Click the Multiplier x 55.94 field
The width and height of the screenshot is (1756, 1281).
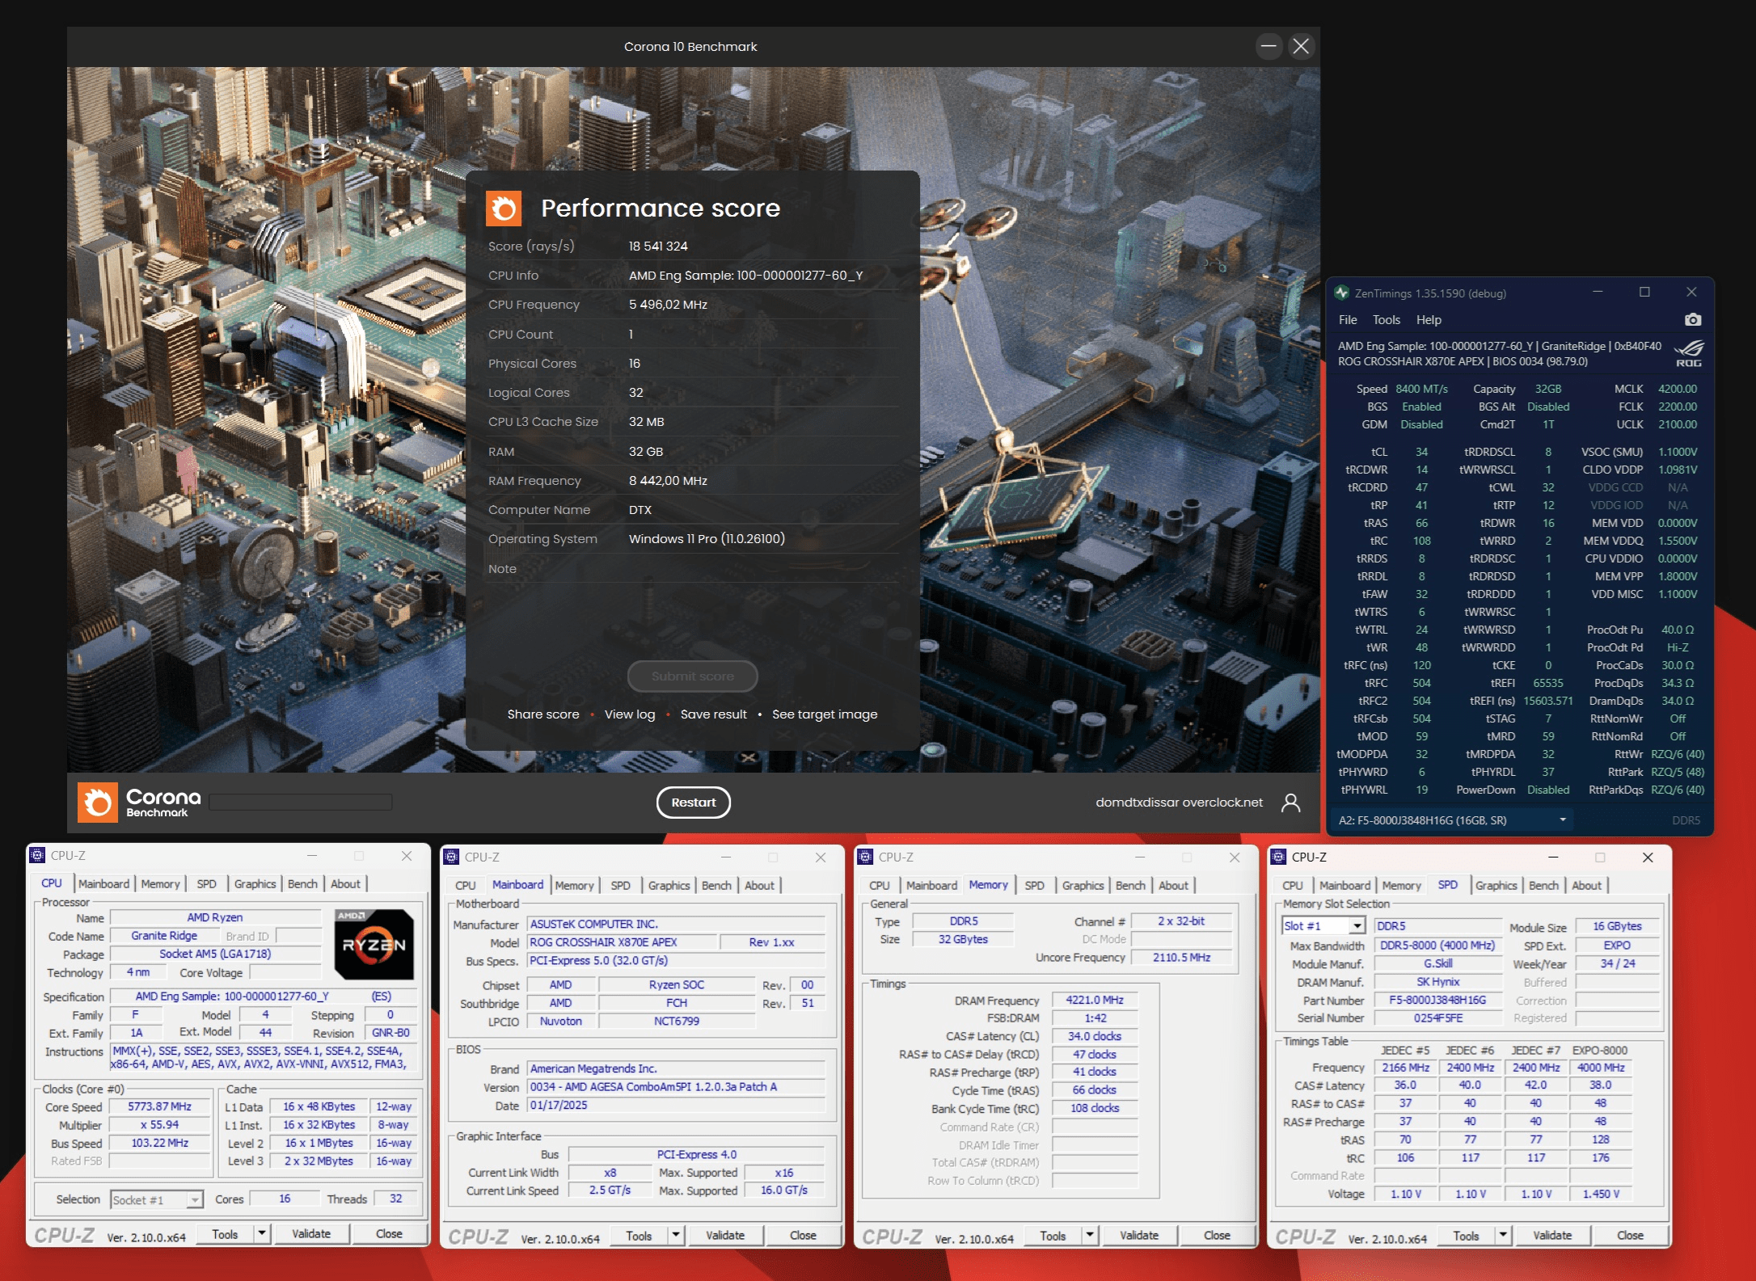click(x=160, y=1125)
